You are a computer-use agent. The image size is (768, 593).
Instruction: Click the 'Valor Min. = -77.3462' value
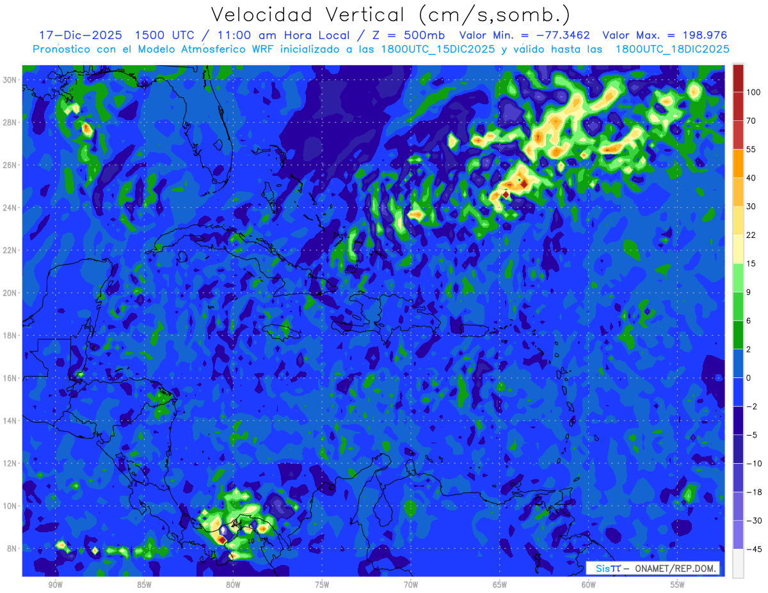click(x=525, y=35)
